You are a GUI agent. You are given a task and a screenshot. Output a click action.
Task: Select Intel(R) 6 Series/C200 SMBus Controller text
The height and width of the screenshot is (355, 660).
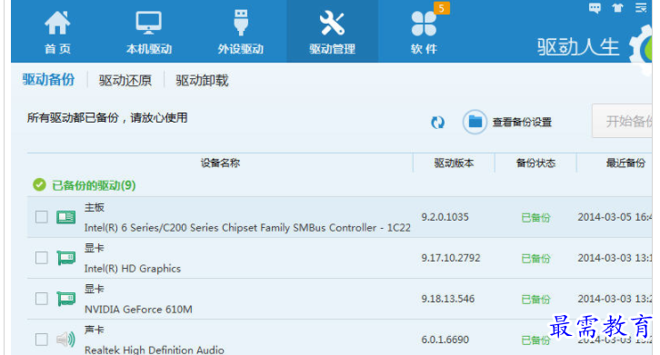pyautogui.click(x=247, y=228)
